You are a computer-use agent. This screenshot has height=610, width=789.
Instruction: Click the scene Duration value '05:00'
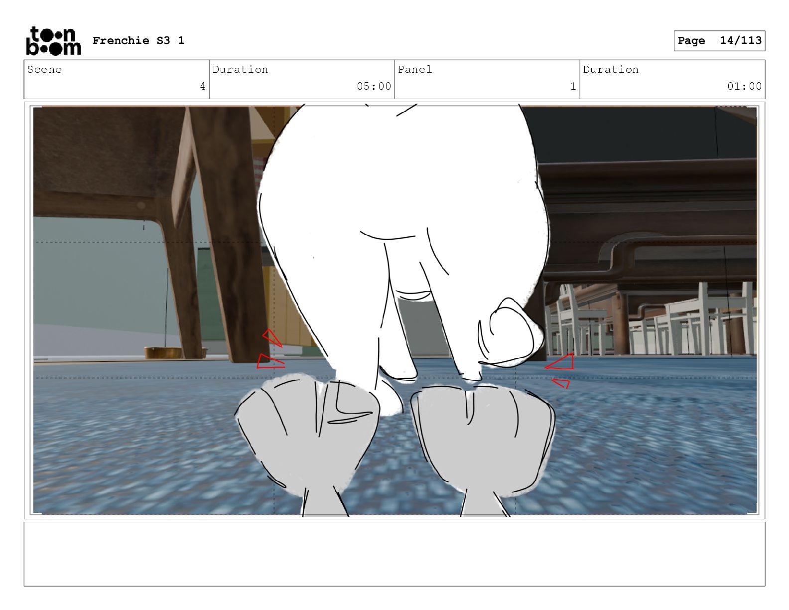pyautogui.click(x=374, y=86)
